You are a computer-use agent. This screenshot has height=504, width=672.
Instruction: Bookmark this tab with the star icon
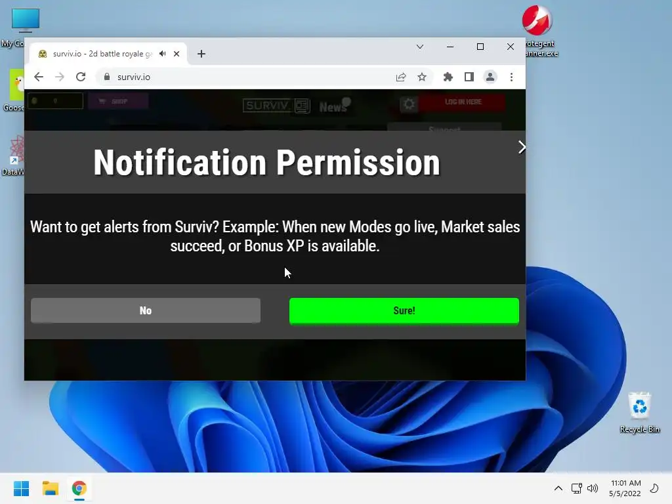pos(422,77)
